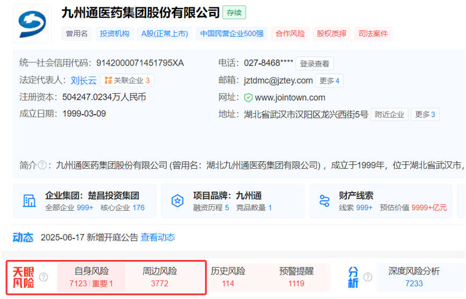Click the 天眼风险 label
This screenshot has height=299, width=466.
23,278
